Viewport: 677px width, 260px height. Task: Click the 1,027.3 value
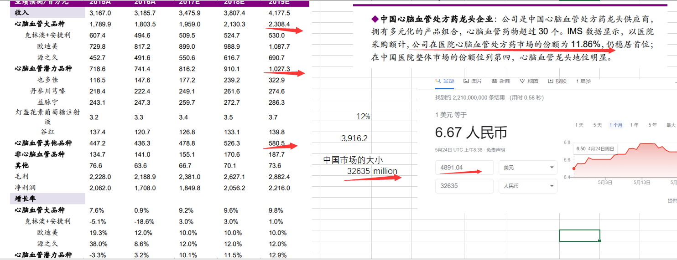280,69
